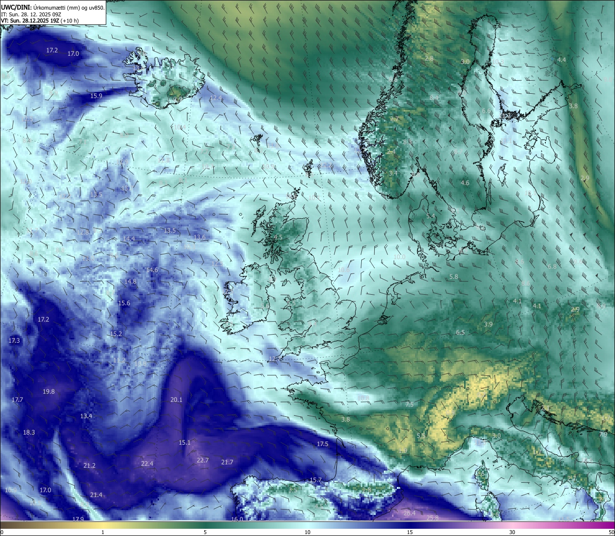Image resolution: width=615 pixels, height=536 pixels.
Task: Click the 3.4 value over southern Norway
Action: click(393, 173)
